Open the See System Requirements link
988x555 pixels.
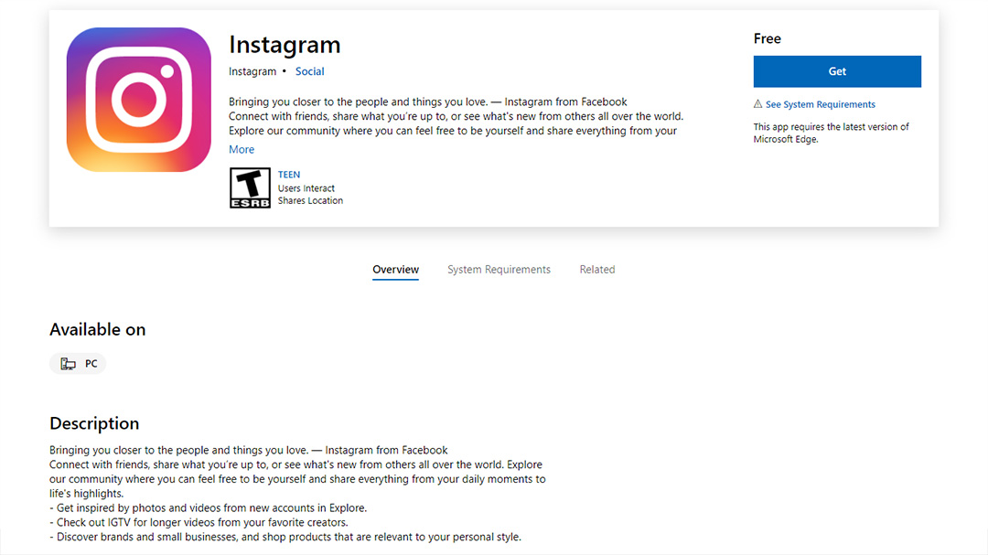click(x=820, y=104)
